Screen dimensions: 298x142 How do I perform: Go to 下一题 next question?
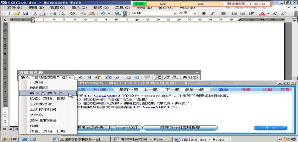tap(172, 89)
